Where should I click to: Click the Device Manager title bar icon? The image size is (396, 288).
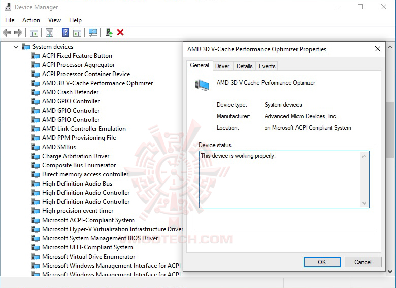(x=8, y=7)
